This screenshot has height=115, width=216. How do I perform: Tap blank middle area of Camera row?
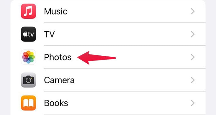point(132,80)
